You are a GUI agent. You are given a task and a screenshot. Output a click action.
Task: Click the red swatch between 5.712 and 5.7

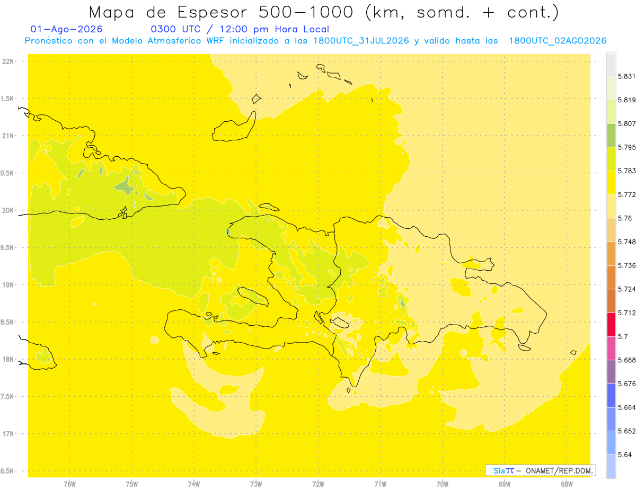point(611,324)
